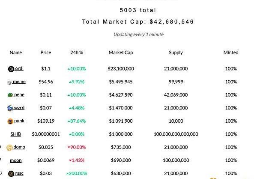Click the punk token avatar icon
257x179 pixels.
10,121
